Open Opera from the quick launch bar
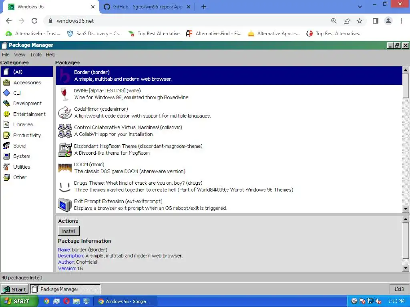Image resolution: width=410 pixels, height=307 pixels. point(66,301)
